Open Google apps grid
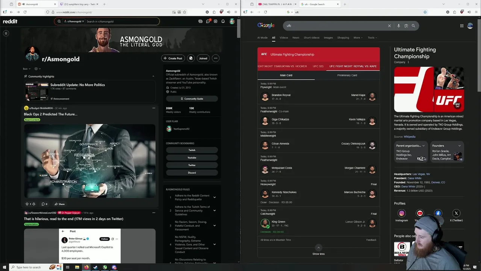The height and width of the screenshot is (271, 481). [461, 26]
